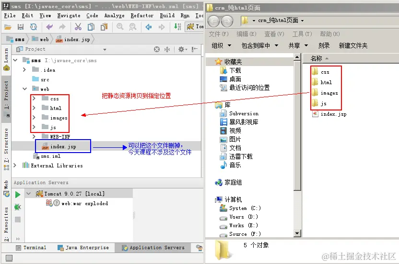Click the Open folder toolbar icon
This screenshot has width=399, height=264.
tap(8, 27)
